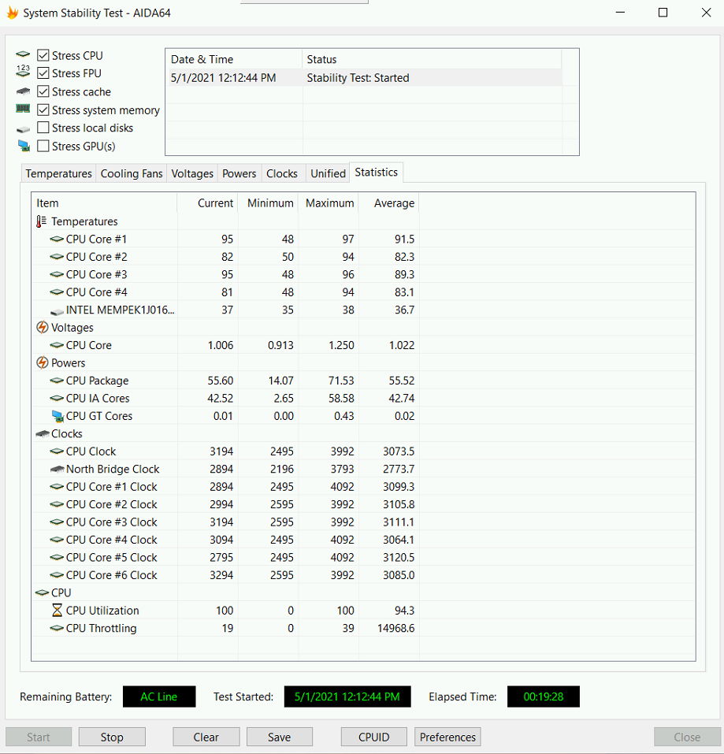Toggle the Stress system memory checkbox
Screen dimensions: 724x754
tap(43, 110)
